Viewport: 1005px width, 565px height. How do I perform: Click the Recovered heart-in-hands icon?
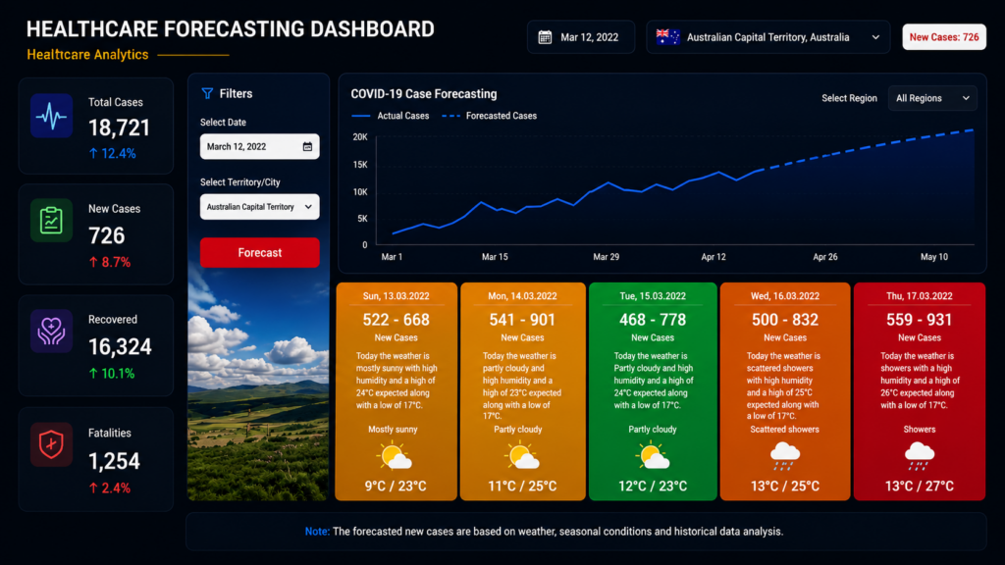click(x=51, y=332)
